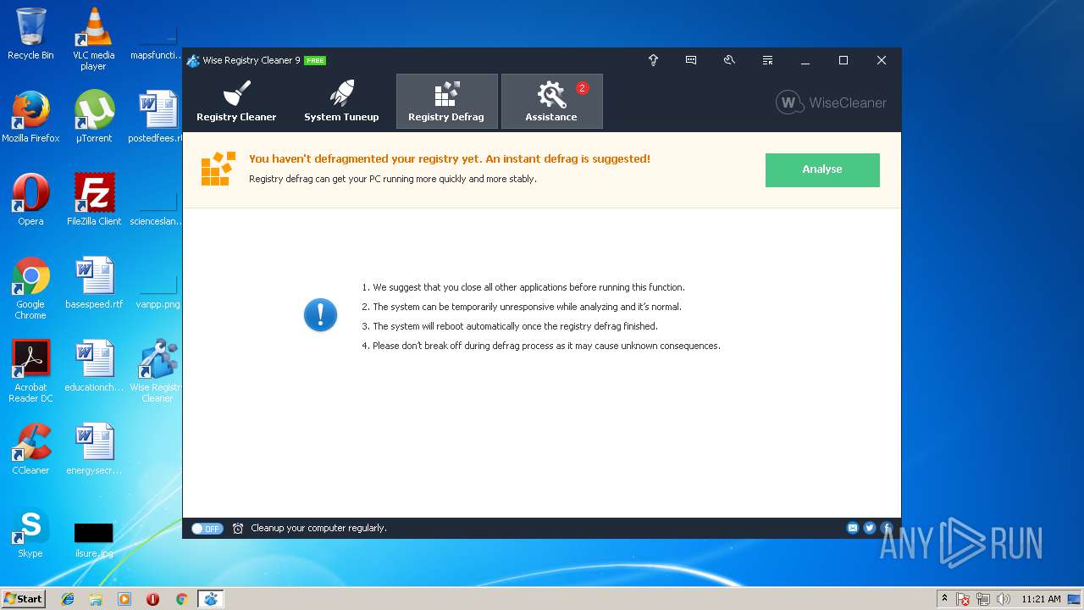Select the Skype desktop shortcut
This screenshot has height=610, width=1084.
point(30,532)
